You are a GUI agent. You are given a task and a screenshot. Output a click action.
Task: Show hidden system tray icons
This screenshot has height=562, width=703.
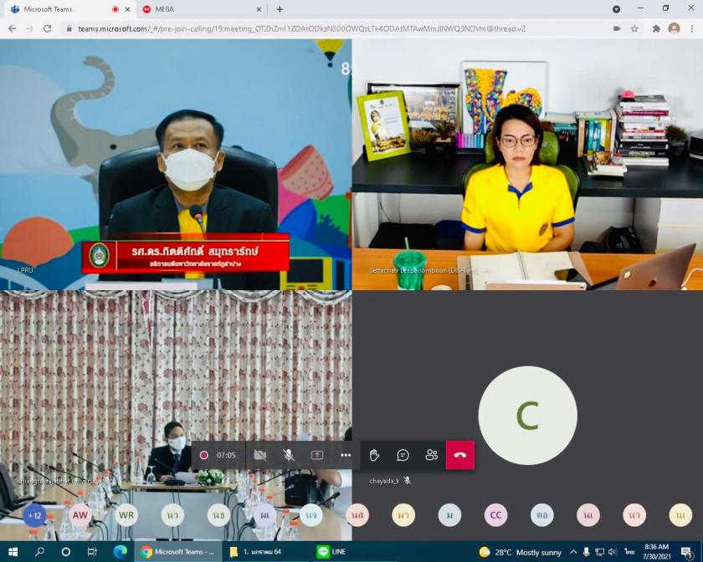point(573,552)
